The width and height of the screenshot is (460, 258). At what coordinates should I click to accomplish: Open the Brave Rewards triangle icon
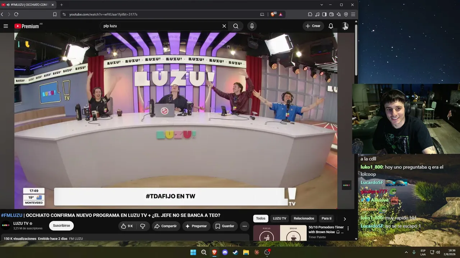(281, 14)
